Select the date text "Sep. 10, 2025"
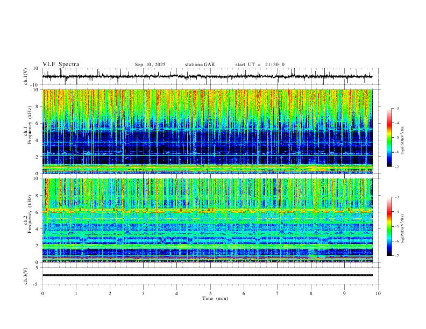This screenshot has height=329, width=426. tap(150, 65)
